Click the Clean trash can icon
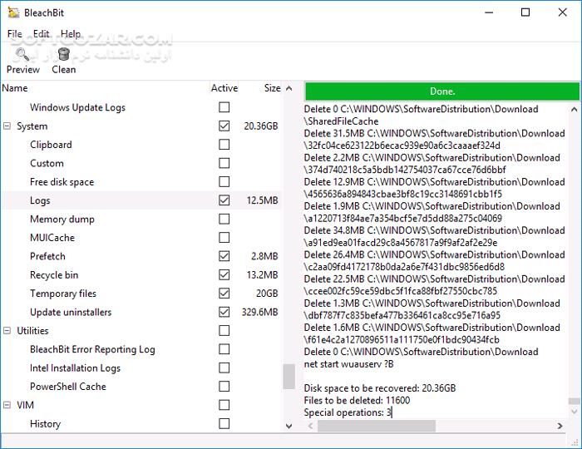The image size is (582, 449). [64, 55]
